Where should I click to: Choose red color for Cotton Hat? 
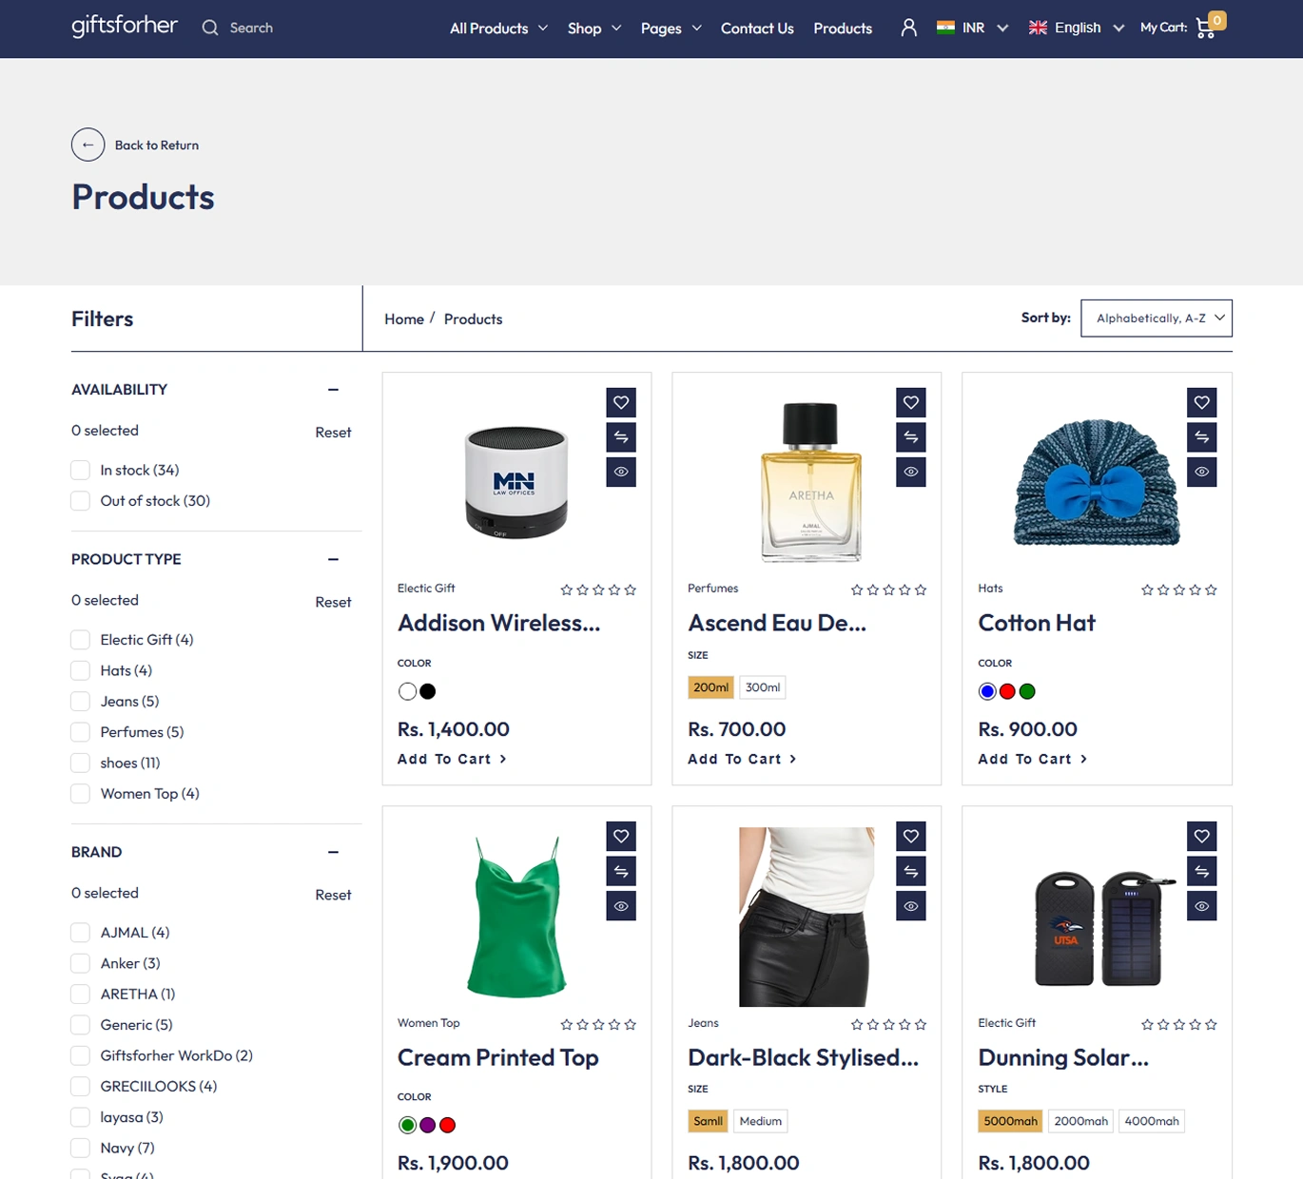click(x=1007, y=691)
